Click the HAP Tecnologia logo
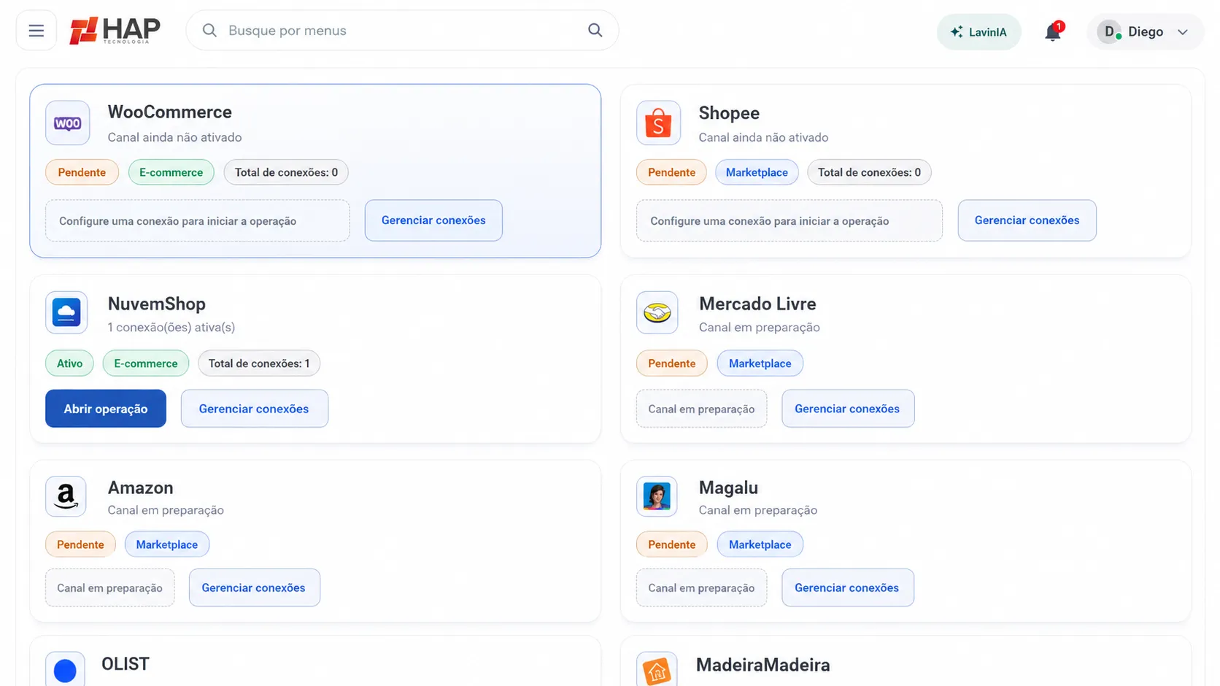Viewport: 1220px width, 686px height. (115, 31)
